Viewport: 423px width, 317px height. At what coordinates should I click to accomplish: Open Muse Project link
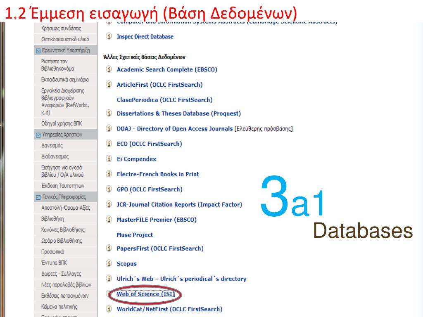coord(135,235)
